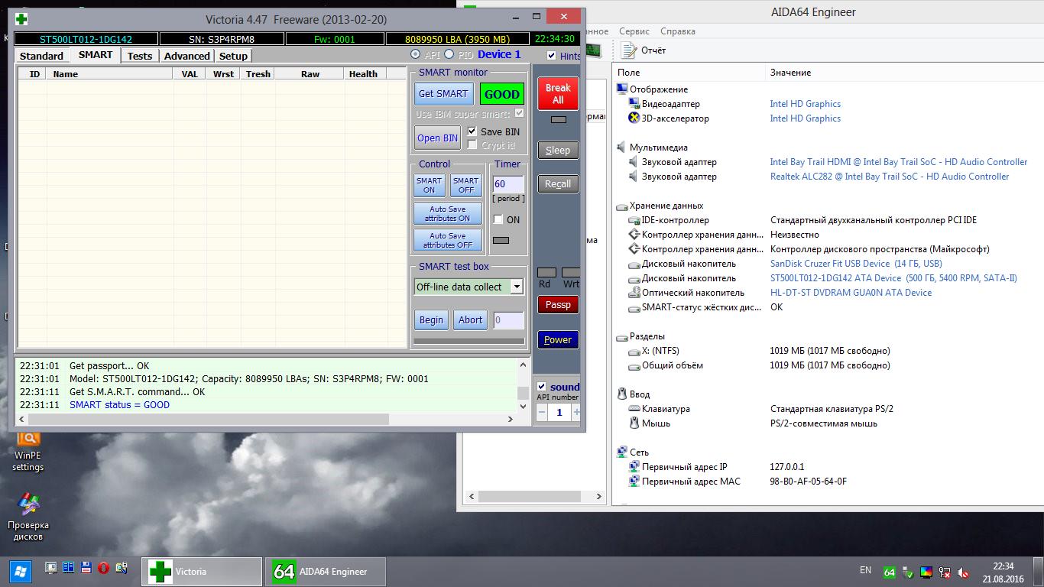Click the 3D-акселератор icon in AIDA64

tap(634, 118)
